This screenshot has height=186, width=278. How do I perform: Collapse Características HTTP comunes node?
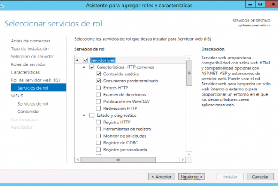pyautogui.click(x=83, y=67)
